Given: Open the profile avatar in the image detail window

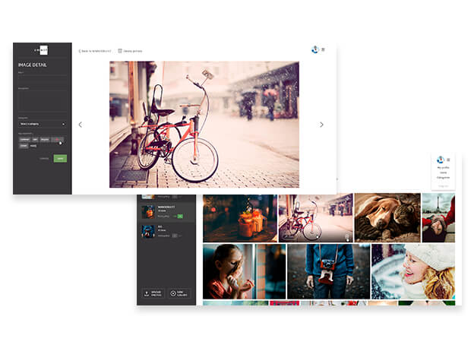Looking at the screenshot, I should coord(314,49).
